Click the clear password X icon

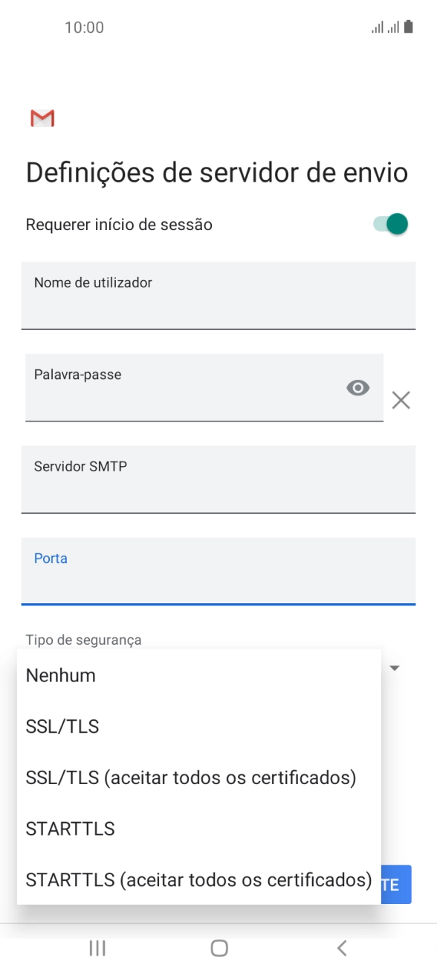401,400
